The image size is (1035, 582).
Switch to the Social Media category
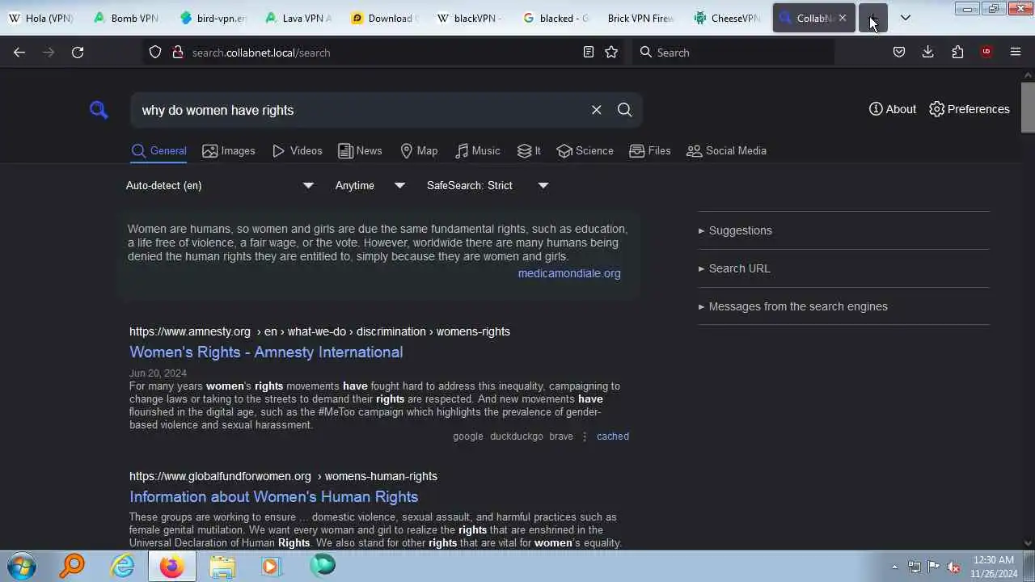[726, 150]
